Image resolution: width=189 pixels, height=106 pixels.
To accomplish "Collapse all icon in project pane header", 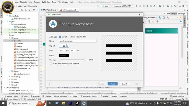I will [29, 10].
